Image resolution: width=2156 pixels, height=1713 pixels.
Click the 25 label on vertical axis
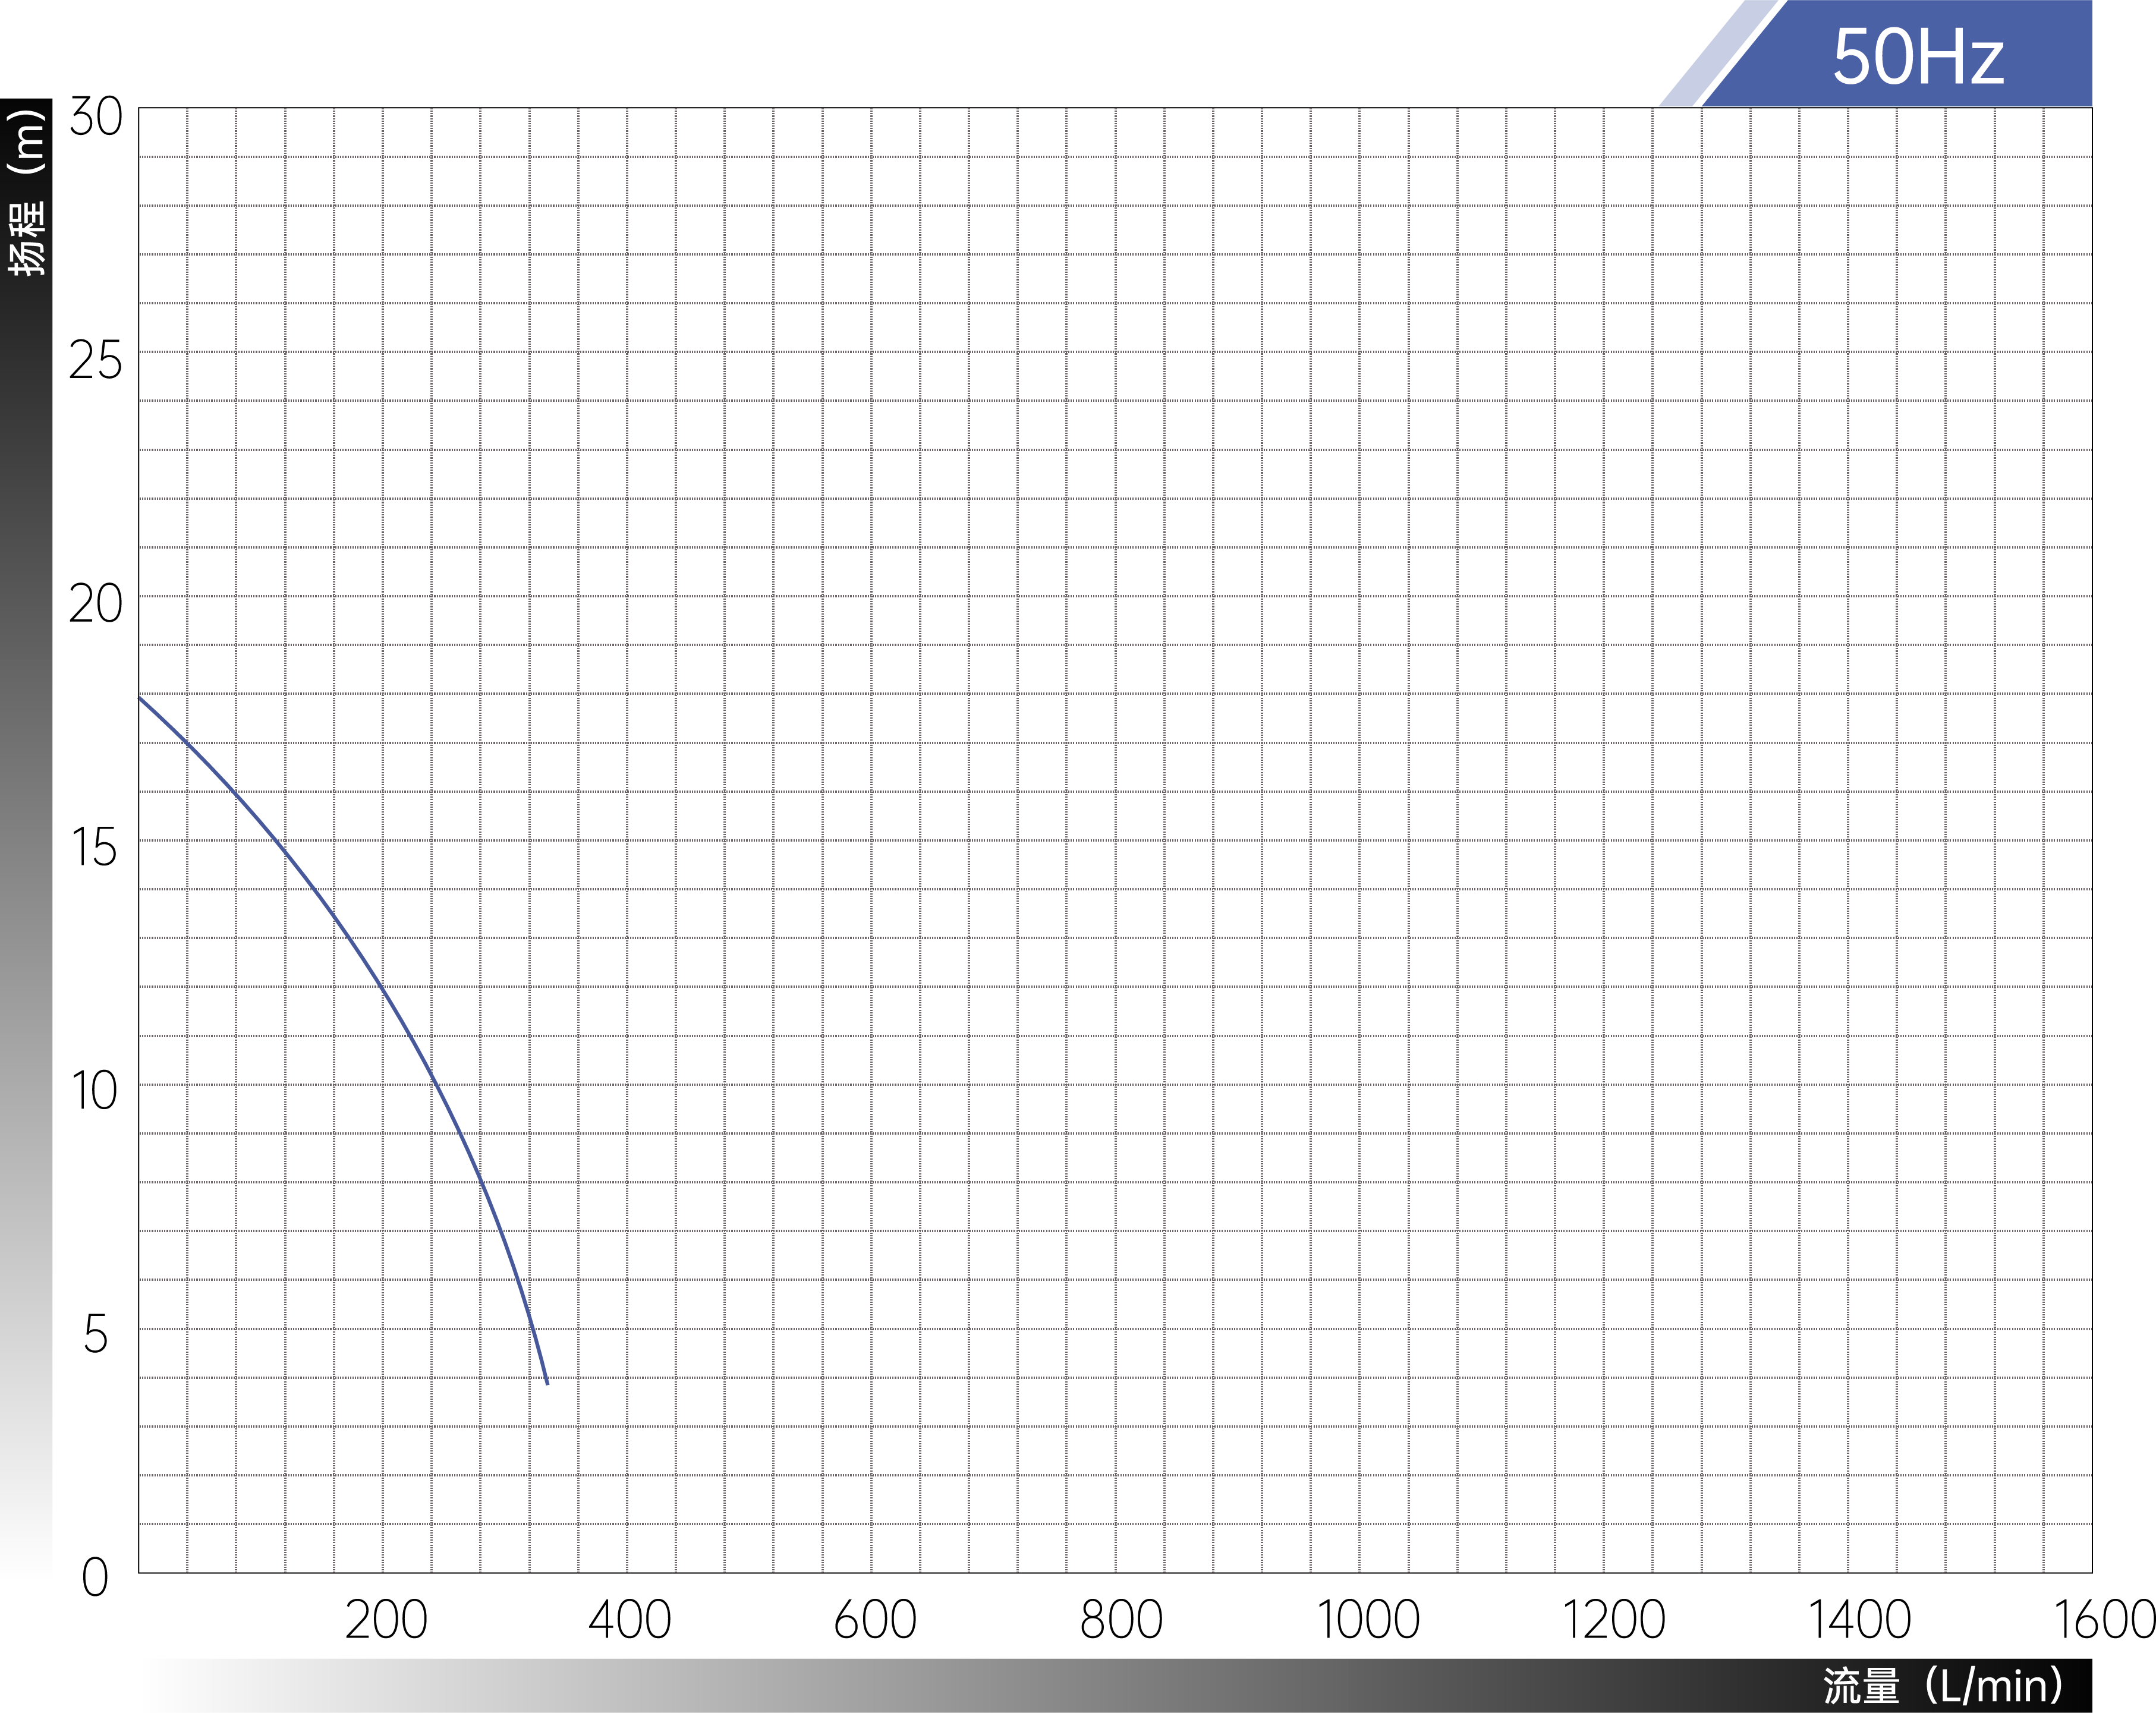[95, 360]
